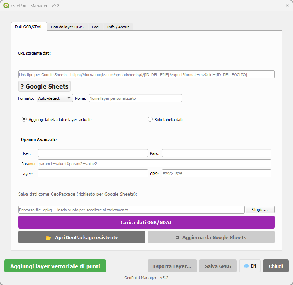This screenshot has width=293, height=285.
Task: Switch language with the EN button
Action: click(x=250, y=266)
